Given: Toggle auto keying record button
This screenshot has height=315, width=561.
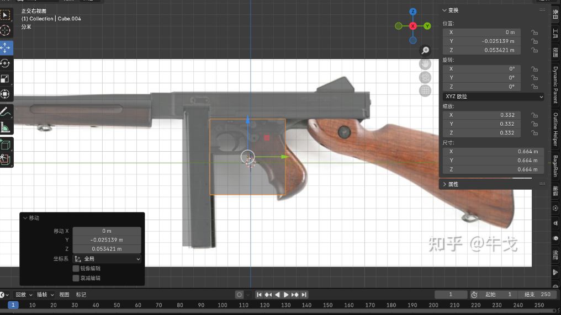Looking at the screenshot, I should (239, 295).
